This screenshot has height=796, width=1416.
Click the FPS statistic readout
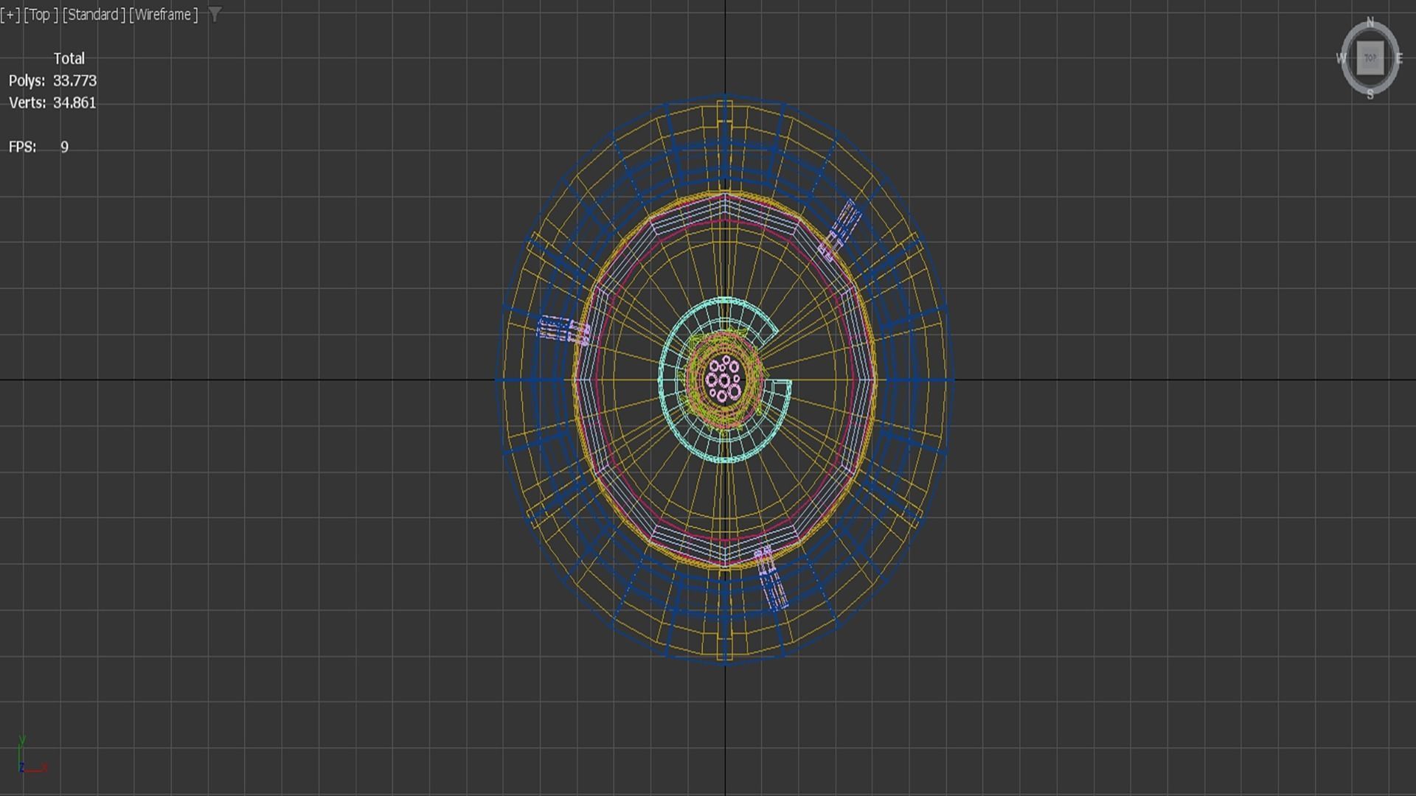click(x=63, y=147)
